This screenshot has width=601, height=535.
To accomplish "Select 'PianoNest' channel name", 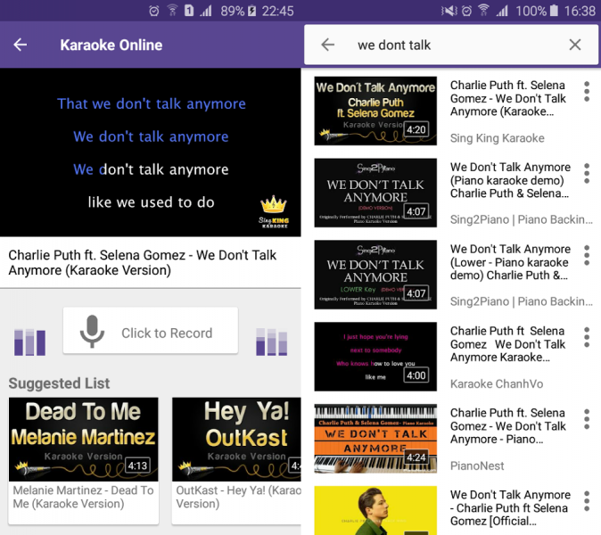I will pyautogui.click(x=477, y=465).
